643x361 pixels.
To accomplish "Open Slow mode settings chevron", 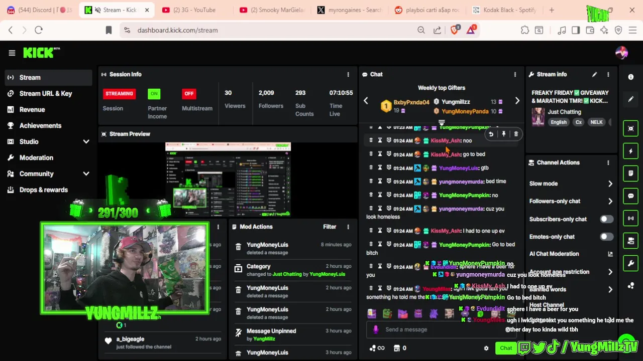I will coord(610,184).
